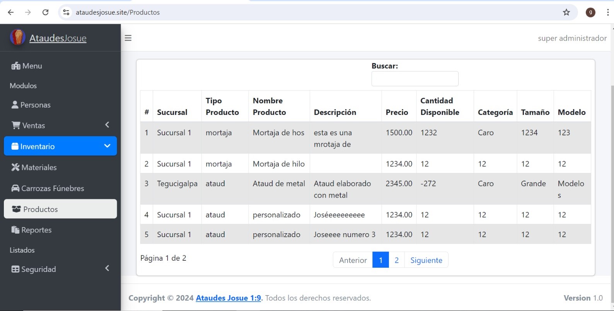Open Materiales in the sidebar
Screen dimensions: 614x311
tap(39, 167)
